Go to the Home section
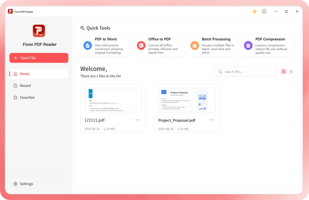 click(39, 74)
